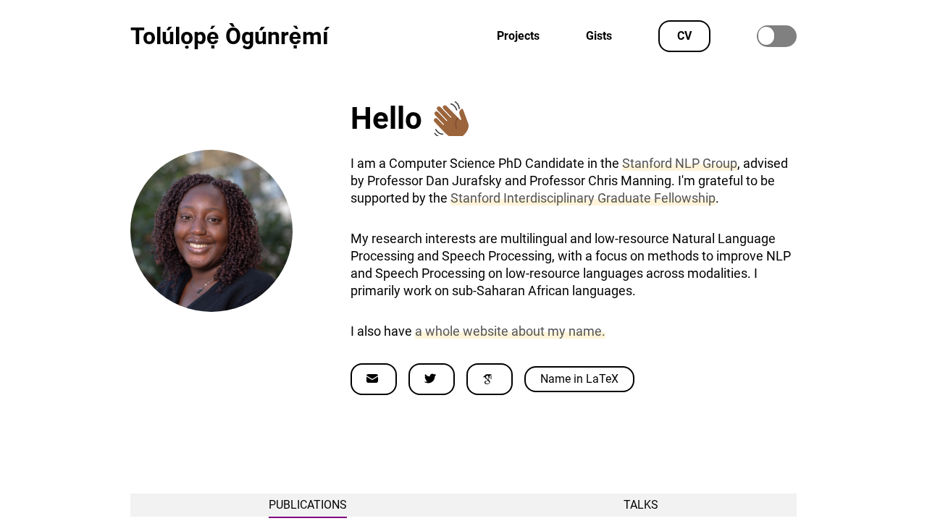927x521 pixels.
Task: Switch to the PUBLICATIONS tab
Action: coord(307,504)
